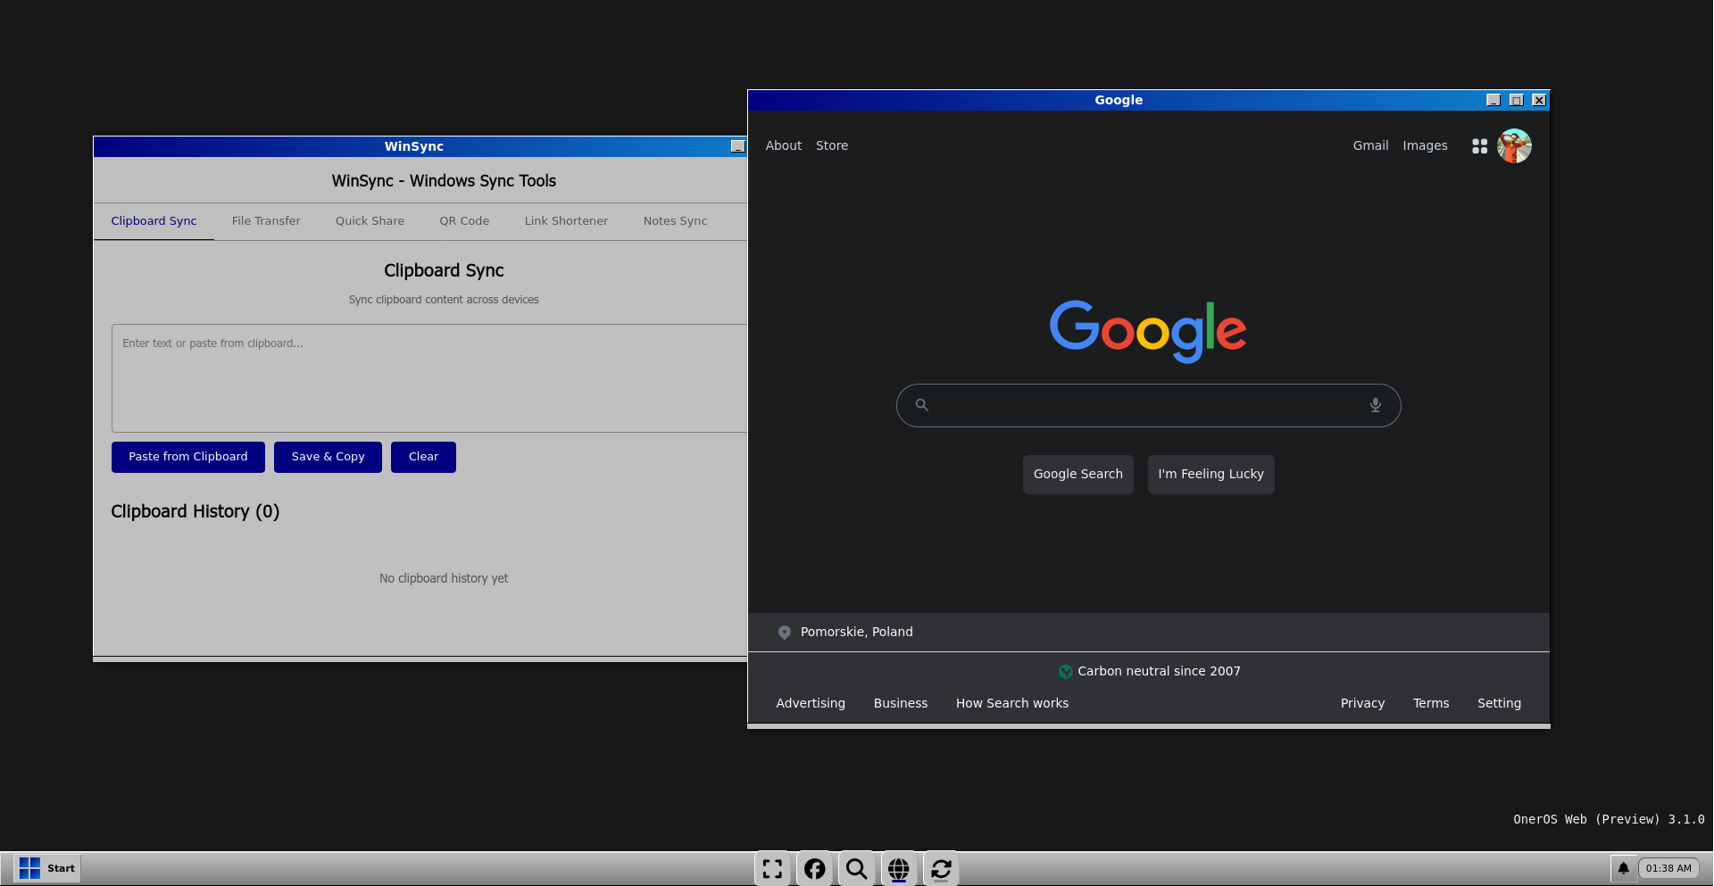Open the search magnifier in the taskbar
Image resolution: width=1714 pixels, height=886 pixels.
[857, 869]
